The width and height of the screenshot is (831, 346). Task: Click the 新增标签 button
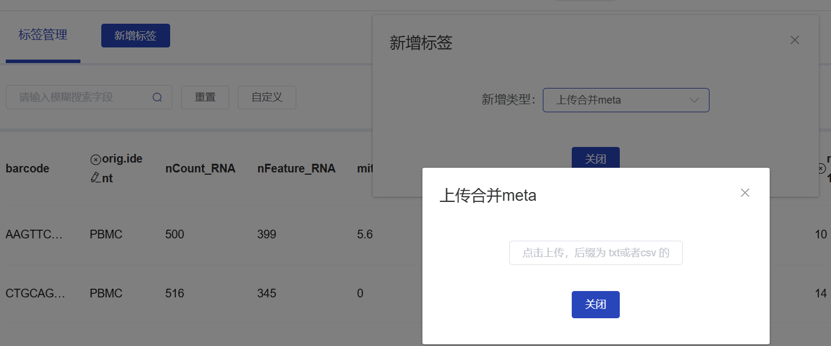tap(135, 35)
